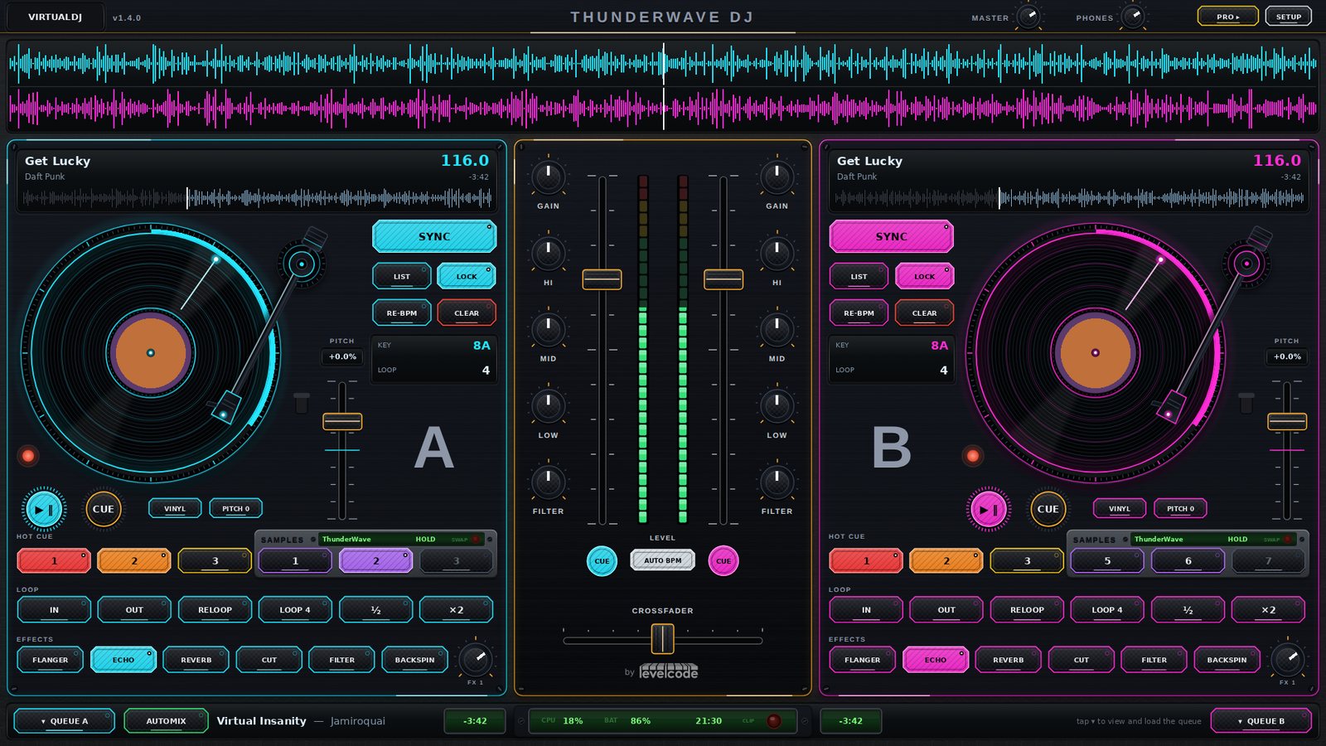Click right channel FILTER knob

coord(777,482)
